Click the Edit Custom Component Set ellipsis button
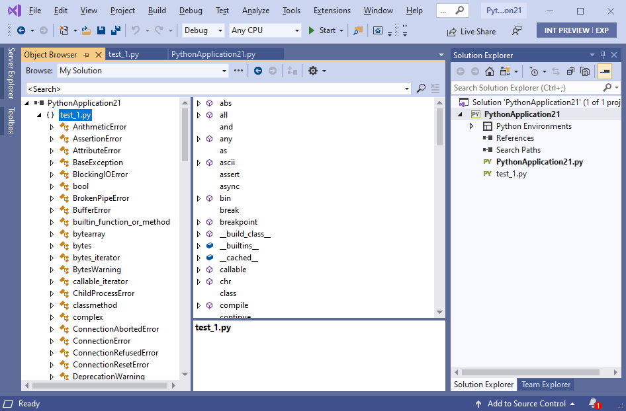This screenshot has width=626, height=411. click(238, 71)
